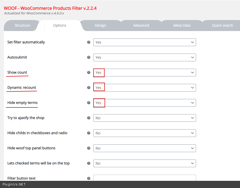Click help icon for checked terms on top
Screen dimensions: 240x188
coord(89,163)
